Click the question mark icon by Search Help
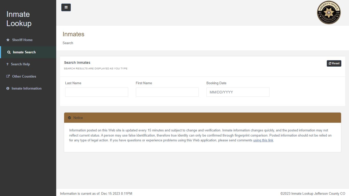Viewport: 349px width, 196px height. [x=7, y=64]
